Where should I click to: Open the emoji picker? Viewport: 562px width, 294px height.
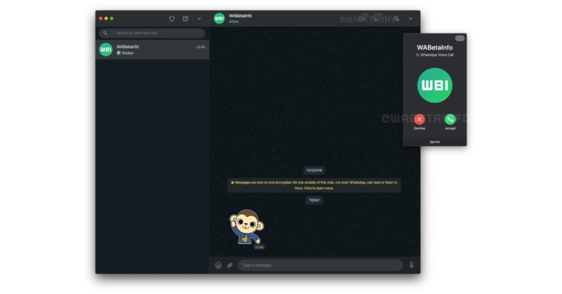pos(218,265)
